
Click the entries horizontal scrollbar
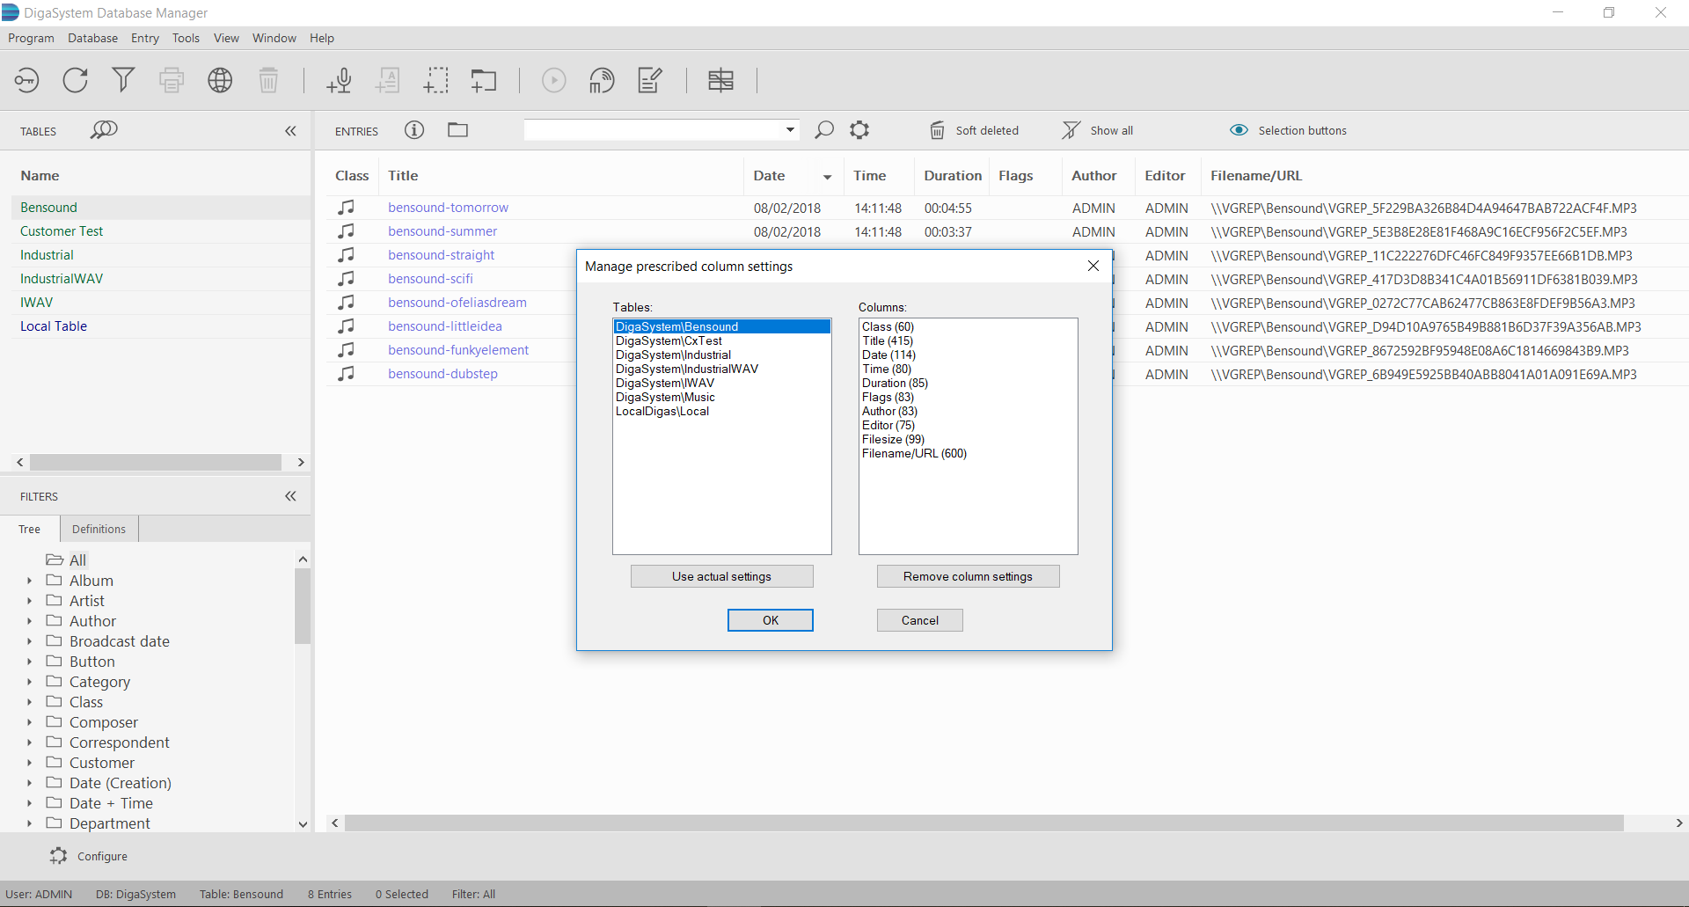[983, 823]
